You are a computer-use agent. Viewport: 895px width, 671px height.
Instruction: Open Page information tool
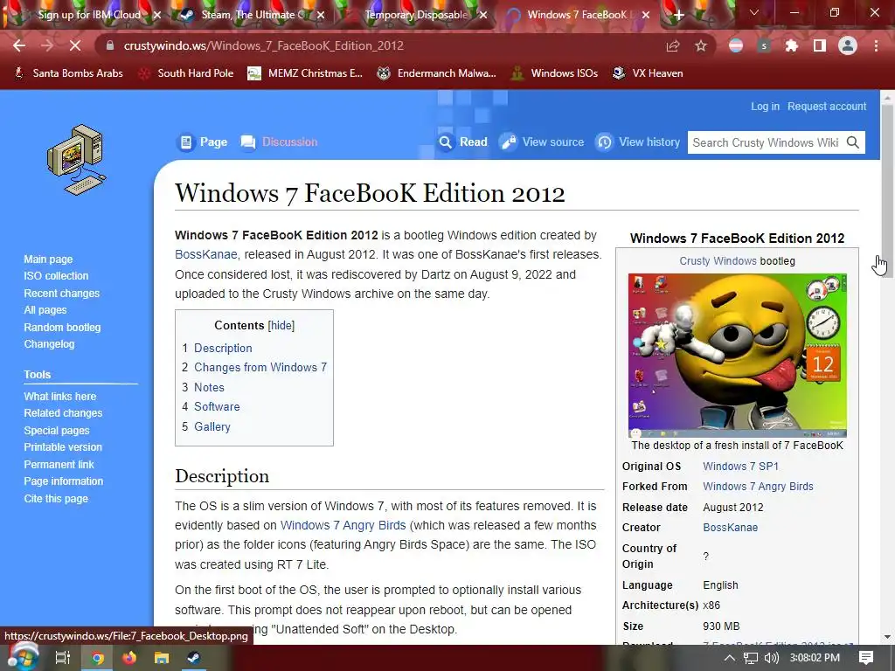pos(63,481)
